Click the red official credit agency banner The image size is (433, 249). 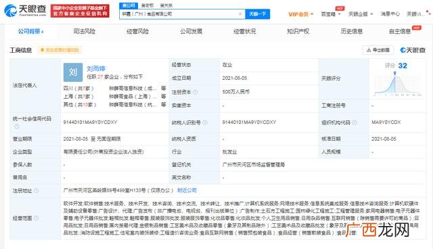click(80, 11)
